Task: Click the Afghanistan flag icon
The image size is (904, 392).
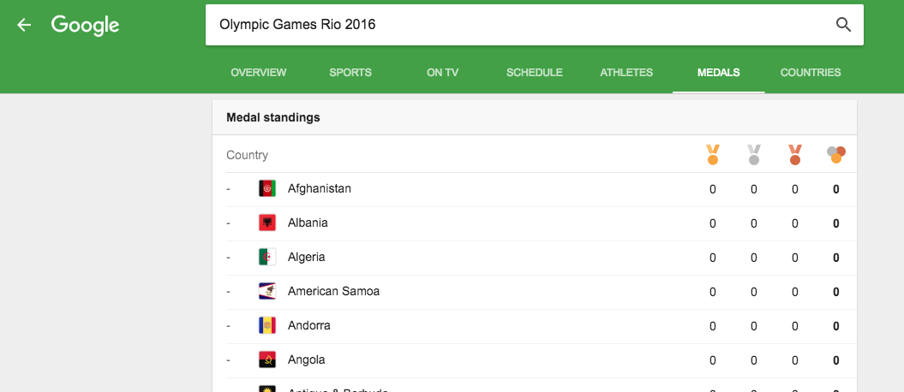Action: [x=267, y=188]
